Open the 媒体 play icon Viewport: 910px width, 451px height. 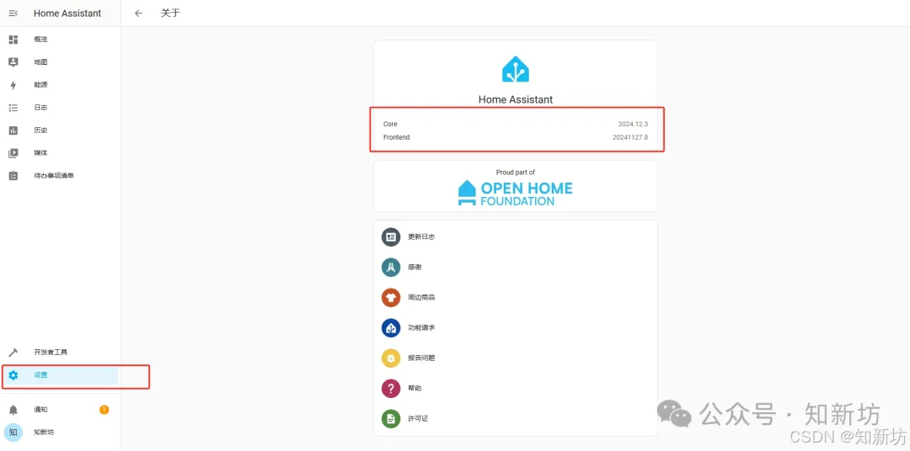tap(13, 153)
